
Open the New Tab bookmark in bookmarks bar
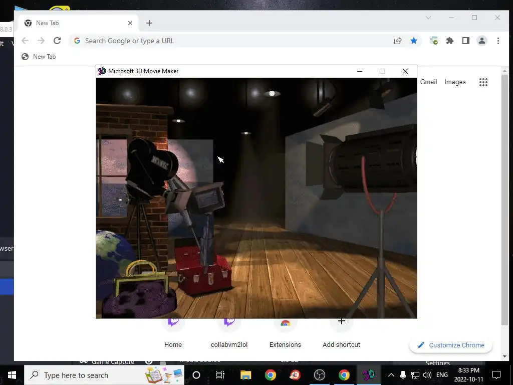39,57
